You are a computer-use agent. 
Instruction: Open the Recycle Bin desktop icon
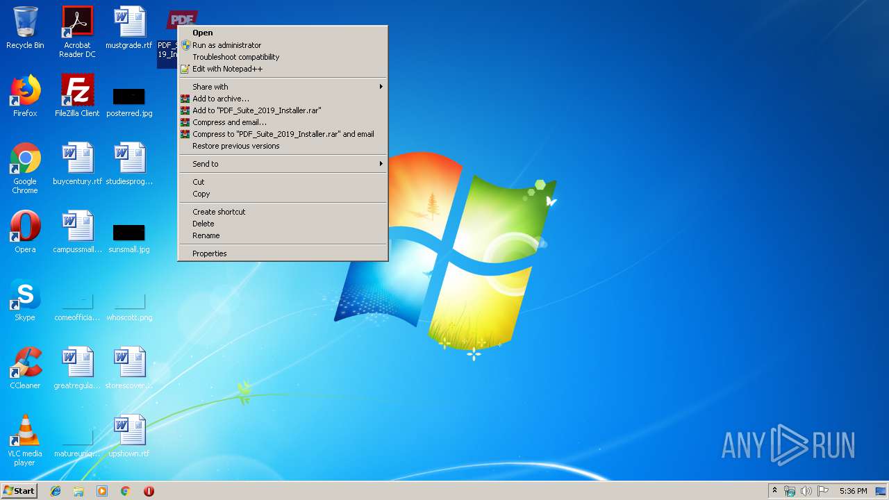point(25,28)
